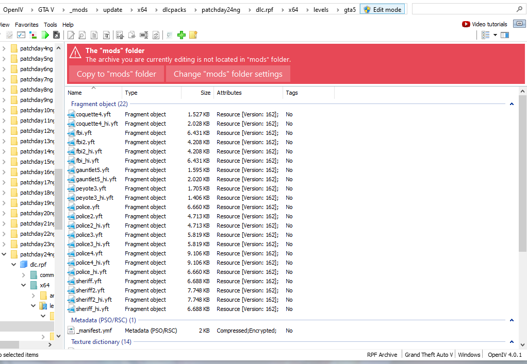The height and width of the screenshot is (364, 527).
Task: Open the Favorites menu
Action: tap(27, 25)
